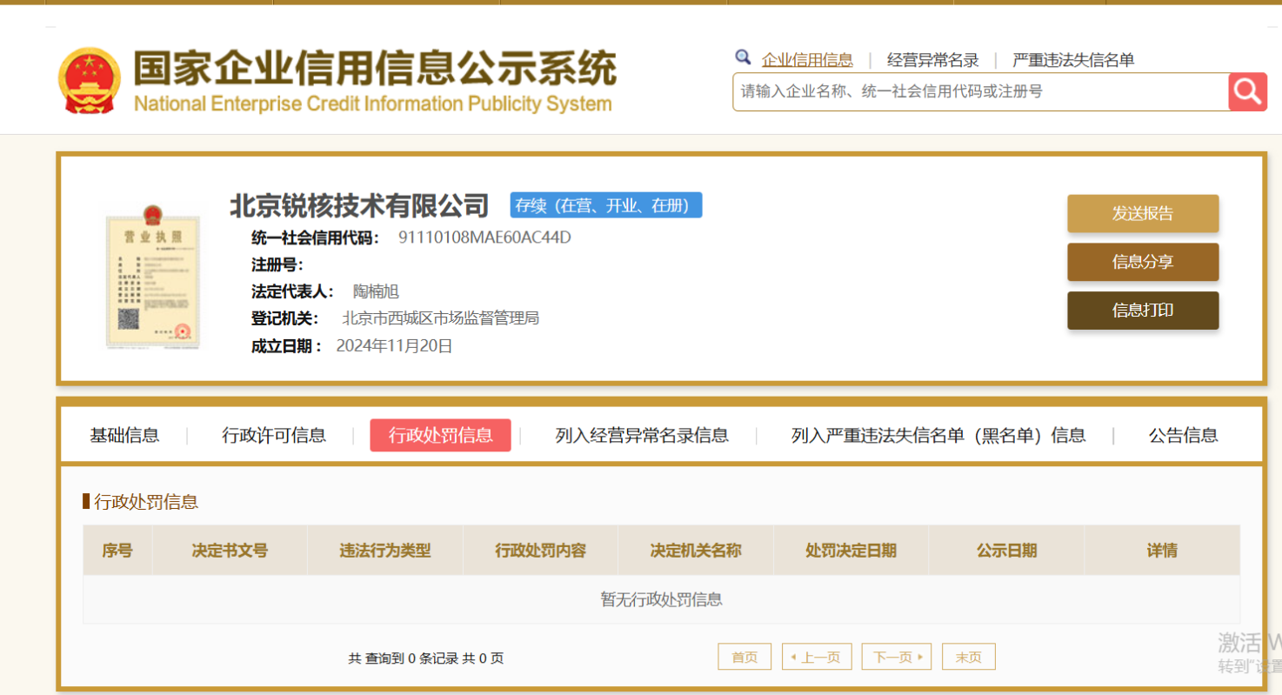The image size is (1282, 695).
Task: Click the credit code 91110108MAE60AC44D
Action: [x=484, y=237]
